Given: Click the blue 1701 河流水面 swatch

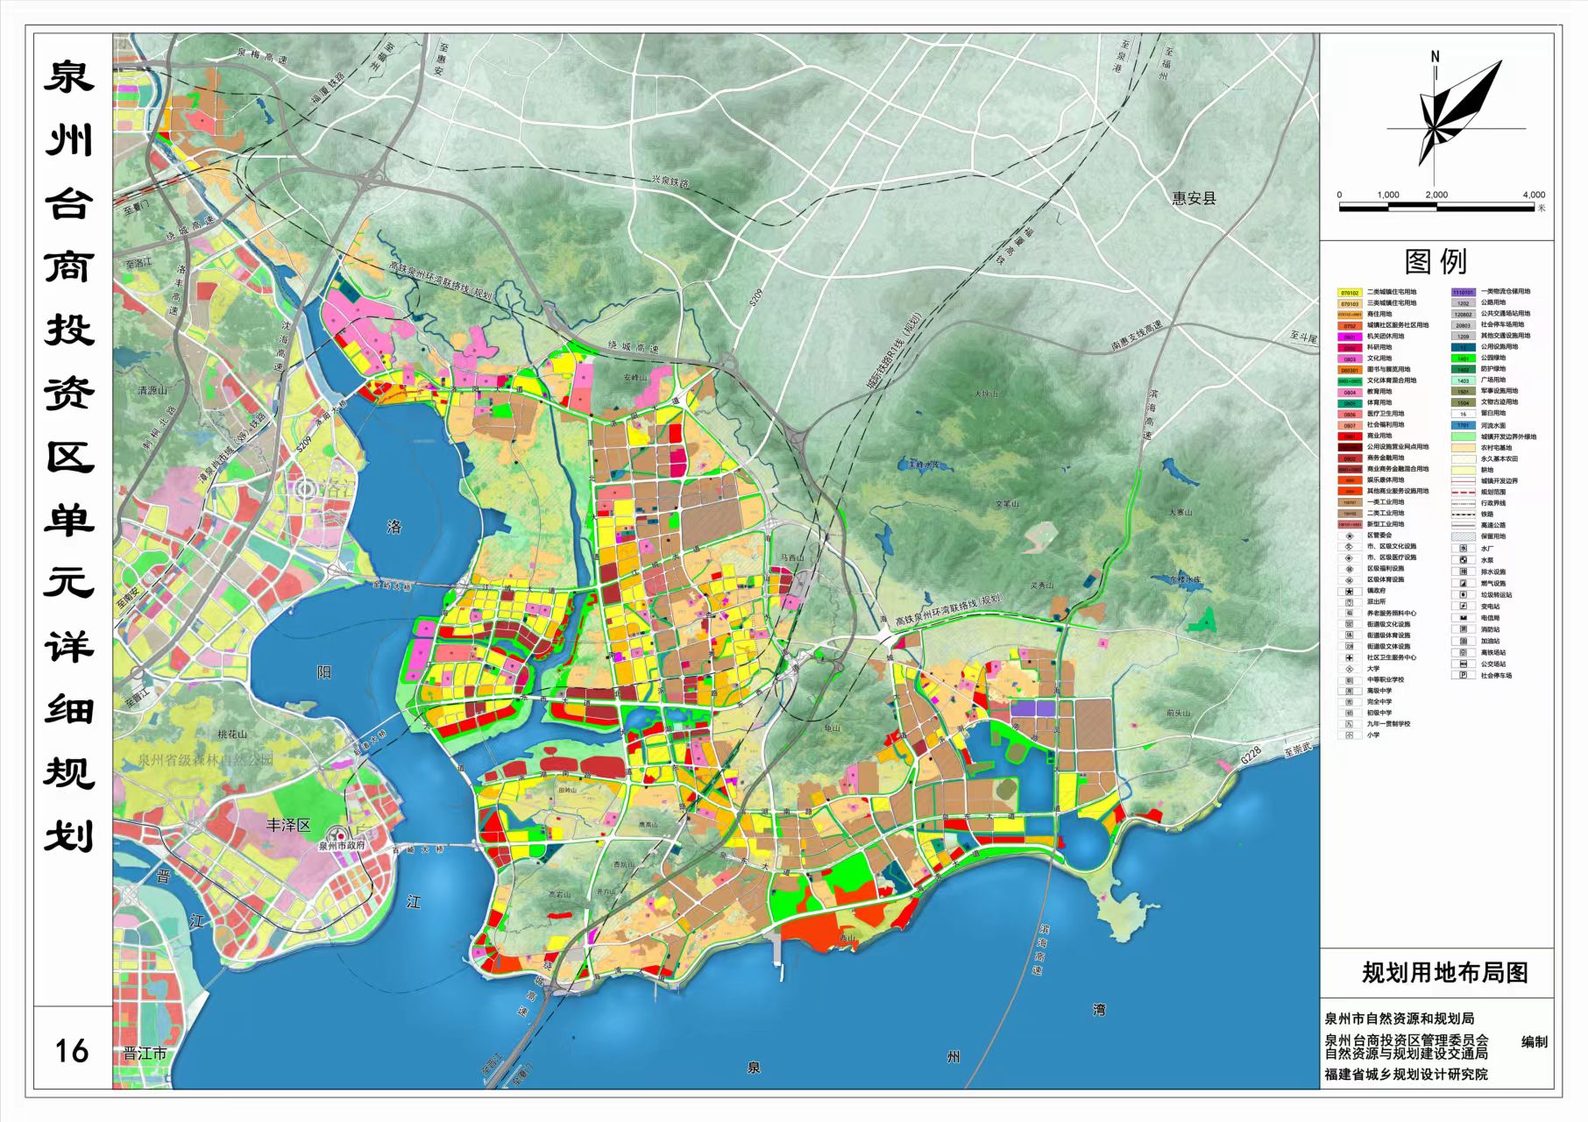Looking at the screenshot, I should click(x=1463, y=425).
